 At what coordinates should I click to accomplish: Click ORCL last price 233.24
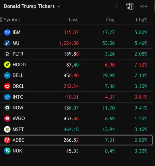[x=71, y=86]
